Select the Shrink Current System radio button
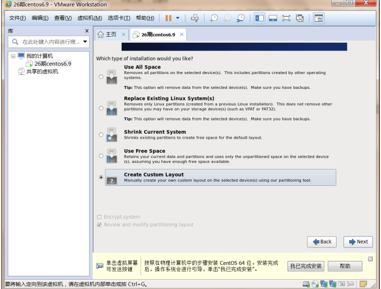 pos(101,135)
